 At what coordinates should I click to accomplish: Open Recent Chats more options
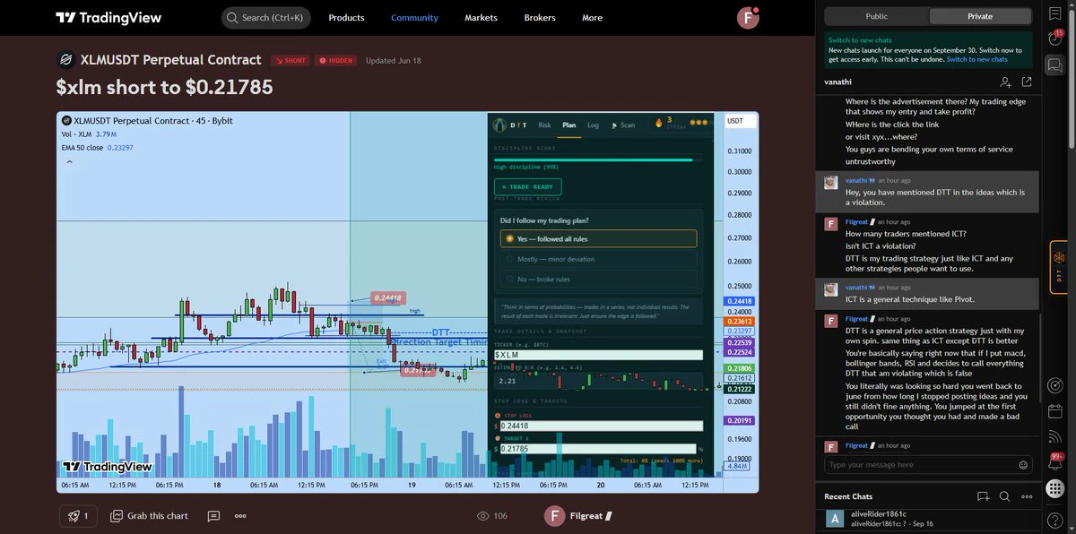(1027, 496)
